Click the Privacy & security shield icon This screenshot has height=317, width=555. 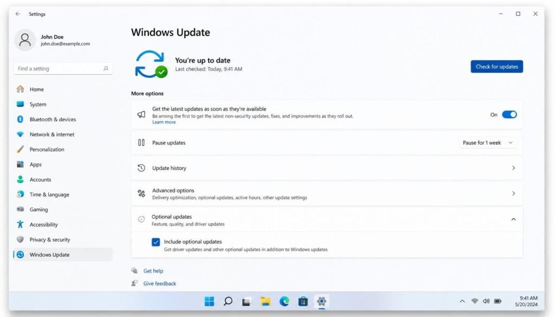[20, 240]
